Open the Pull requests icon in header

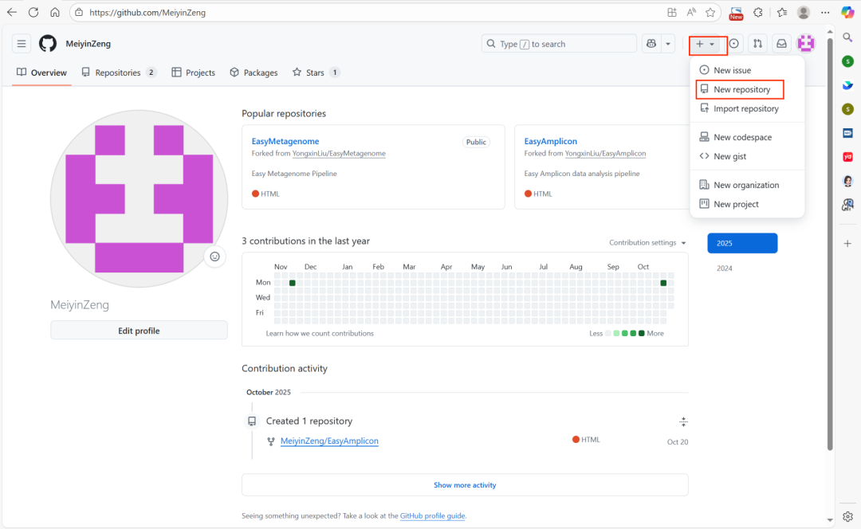click(x=758, y=44)
